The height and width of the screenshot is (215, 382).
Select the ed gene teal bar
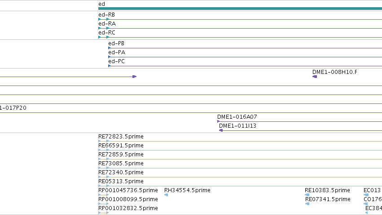pyautogui.click(x=240, y=9)
